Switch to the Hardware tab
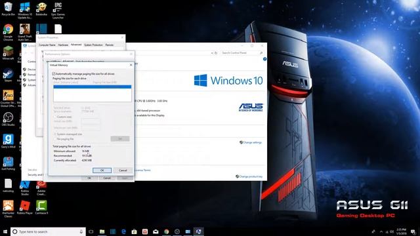The image size is (420, 236). 63,45
